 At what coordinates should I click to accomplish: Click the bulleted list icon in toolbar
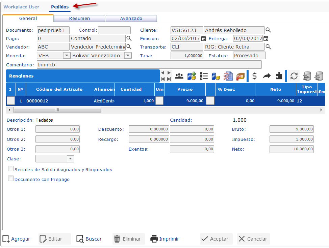(204, 76)
